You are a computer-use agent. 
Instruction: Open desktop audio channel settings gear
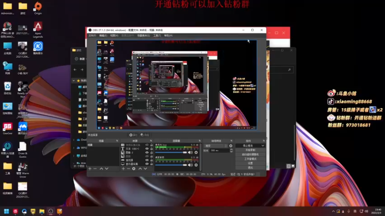(196, 165)
